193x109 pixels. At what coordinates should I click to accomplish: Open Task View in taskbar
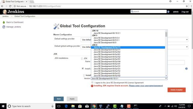[59, 106]
